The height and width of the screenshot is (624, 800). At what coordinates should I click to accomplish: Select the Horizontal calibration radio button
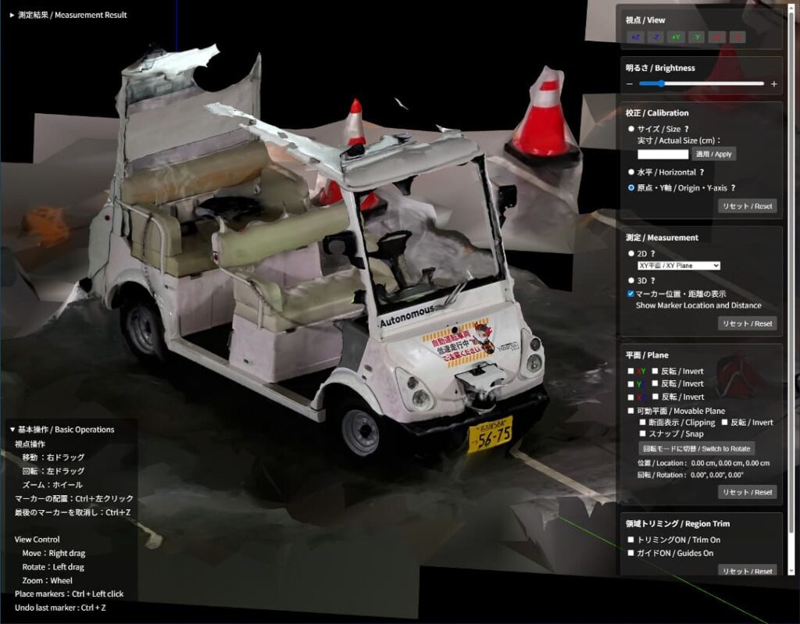pos(631,172)
